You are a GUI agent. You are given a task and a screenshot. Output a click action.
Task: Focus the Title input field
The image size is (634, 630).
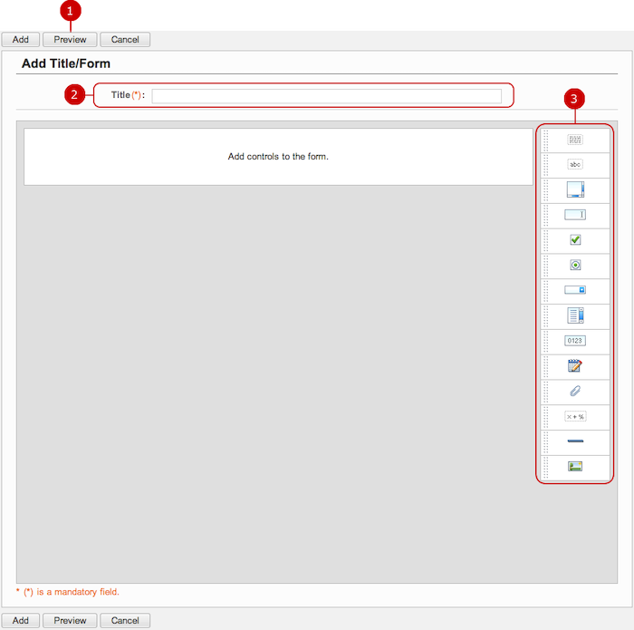click(x=327, y=96)
